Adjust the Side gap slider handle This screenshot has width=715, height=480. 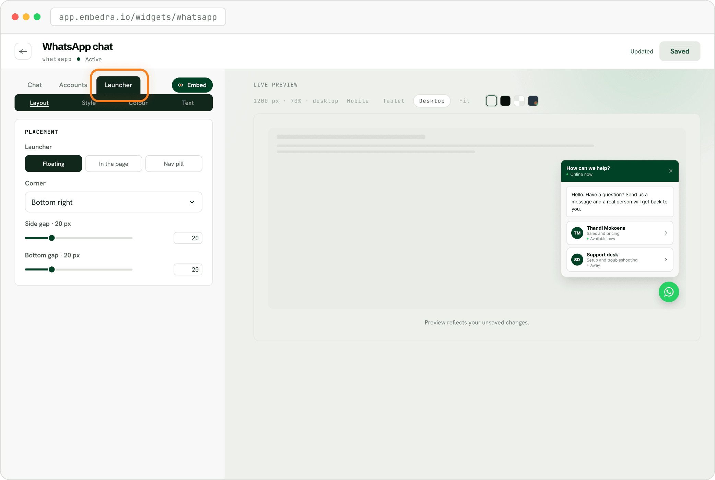52,238
